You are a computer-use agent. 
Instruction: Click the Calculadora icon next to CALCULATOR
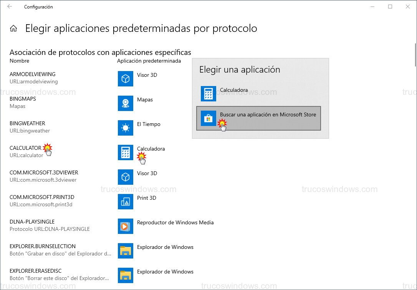[126, 152]
